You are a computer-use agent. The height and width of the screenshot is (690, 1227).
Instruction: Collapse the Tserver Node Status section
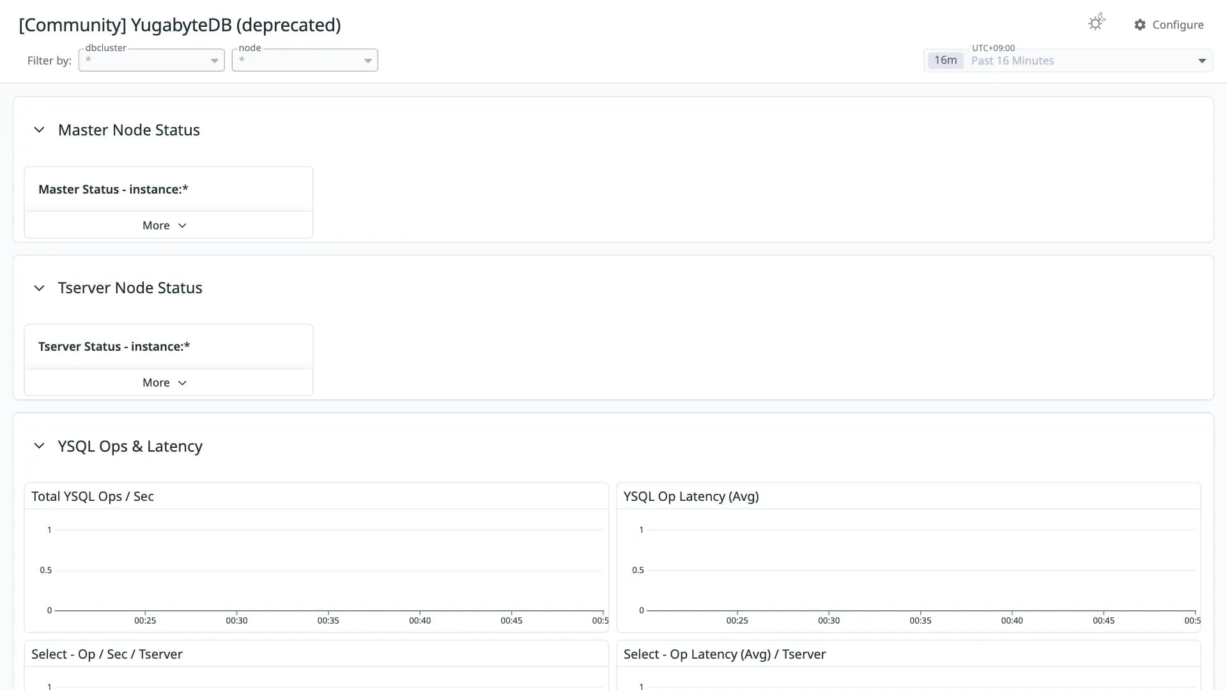pyautogui.click(x=39, y=288)
